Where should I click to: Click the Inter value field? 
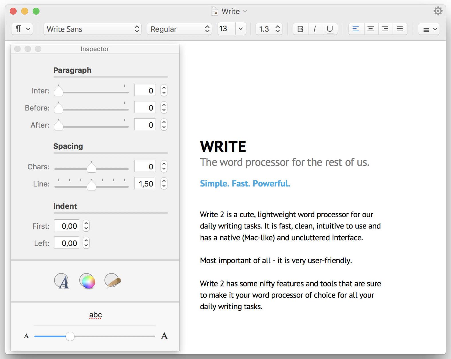tap(145, 91)
